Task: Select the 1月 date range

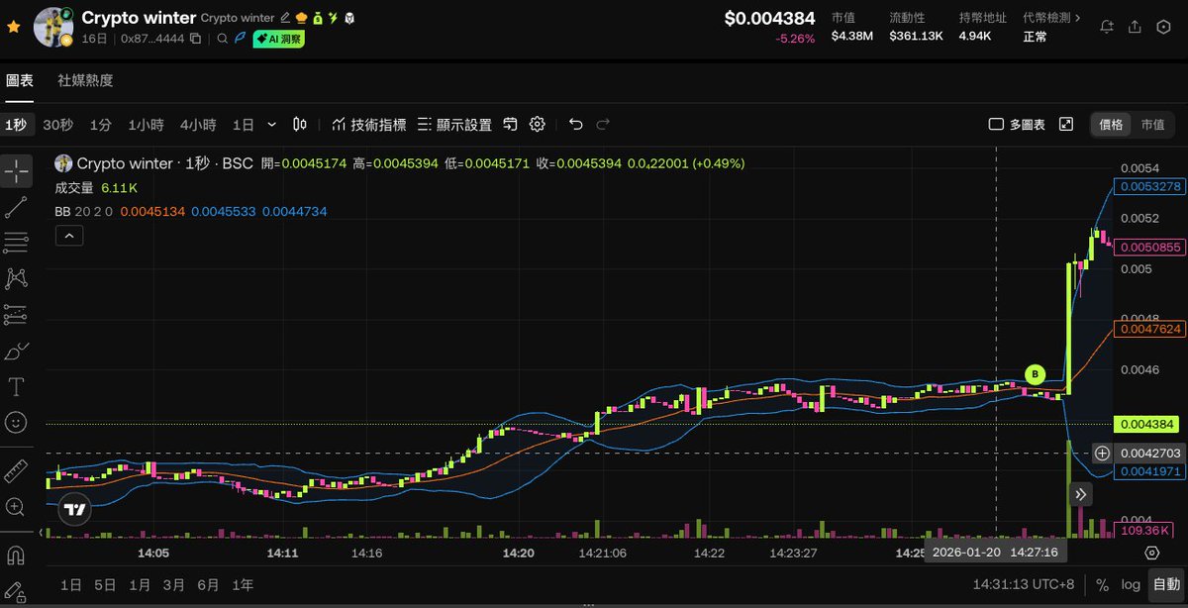Action: [140, 585]
